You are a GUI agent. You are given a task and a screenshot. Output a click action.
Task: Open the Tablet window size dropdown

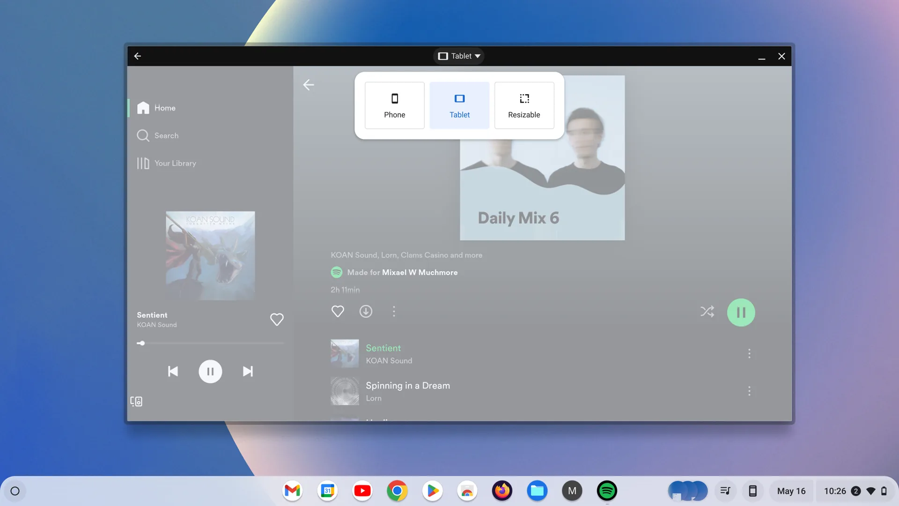pos(459,56)
